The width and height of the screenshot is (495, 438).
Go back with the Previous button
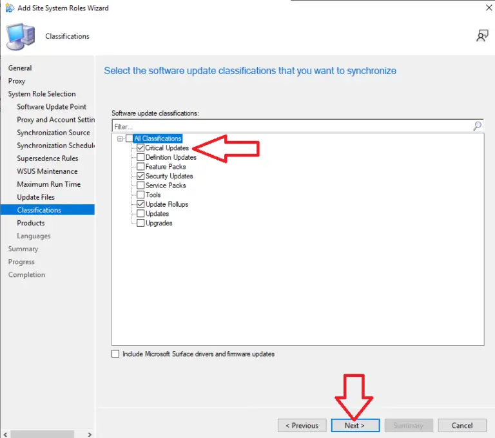coord(302,425)
